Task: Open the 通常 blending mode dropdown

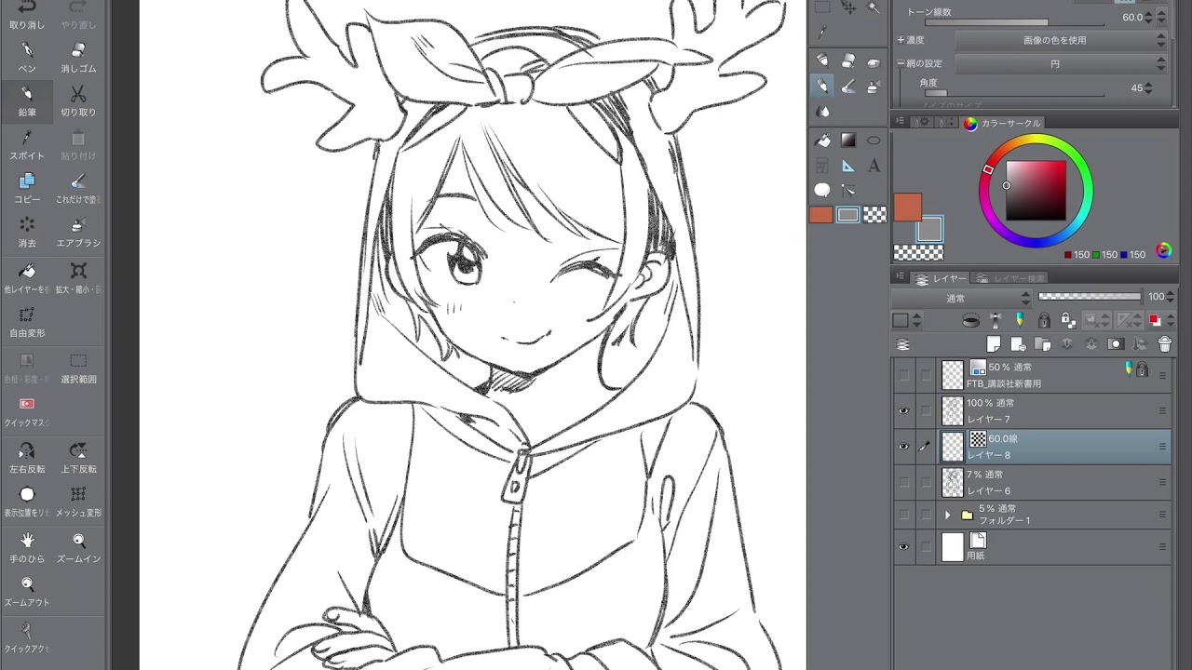Action: (x=962, y=298)
